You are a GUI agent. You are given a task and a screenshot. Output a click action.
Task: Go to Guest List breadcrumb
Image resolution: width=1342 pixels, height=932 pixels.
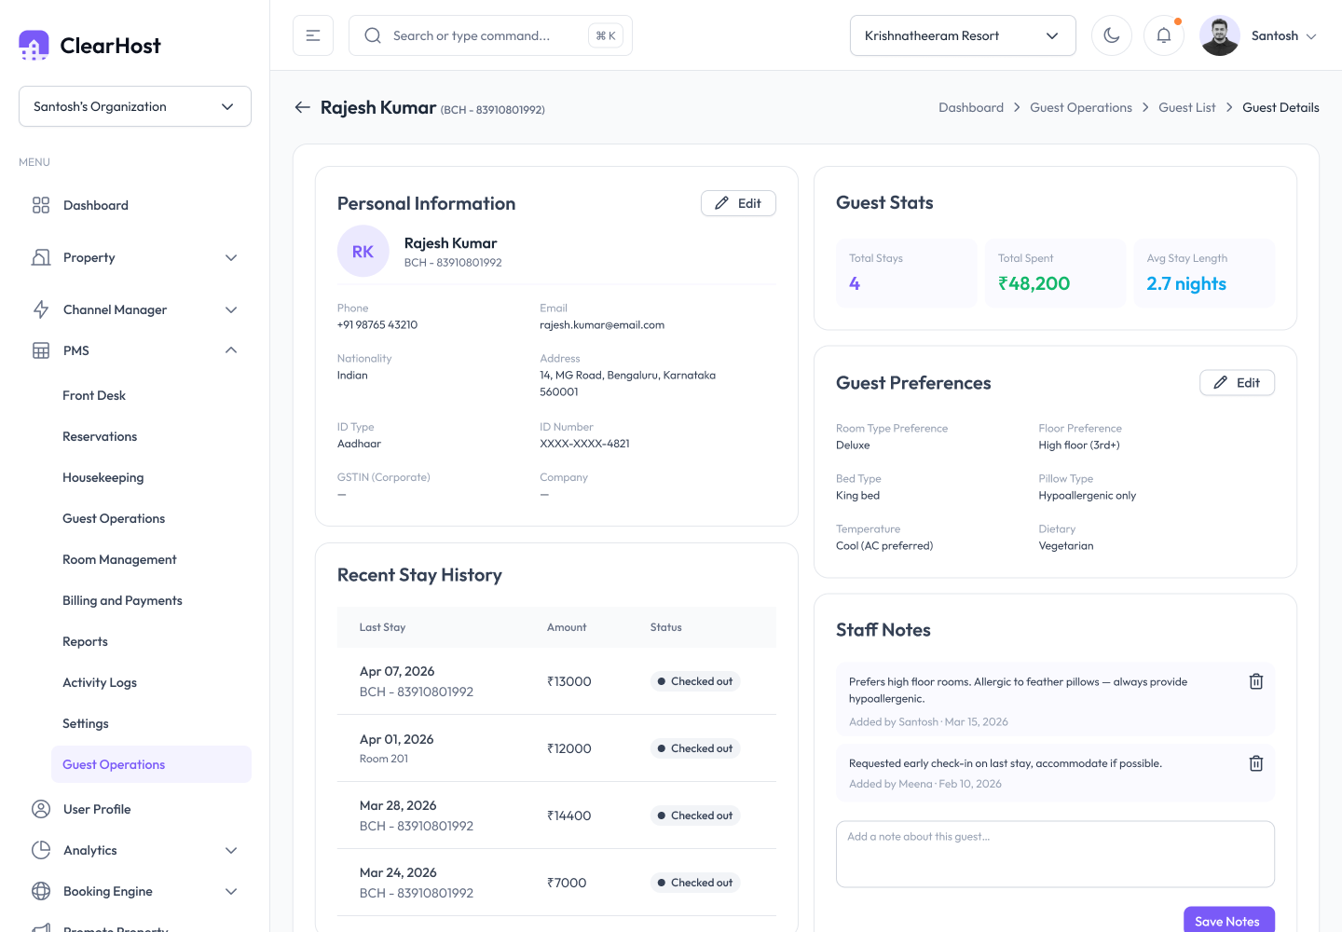tap(1187, 107)
